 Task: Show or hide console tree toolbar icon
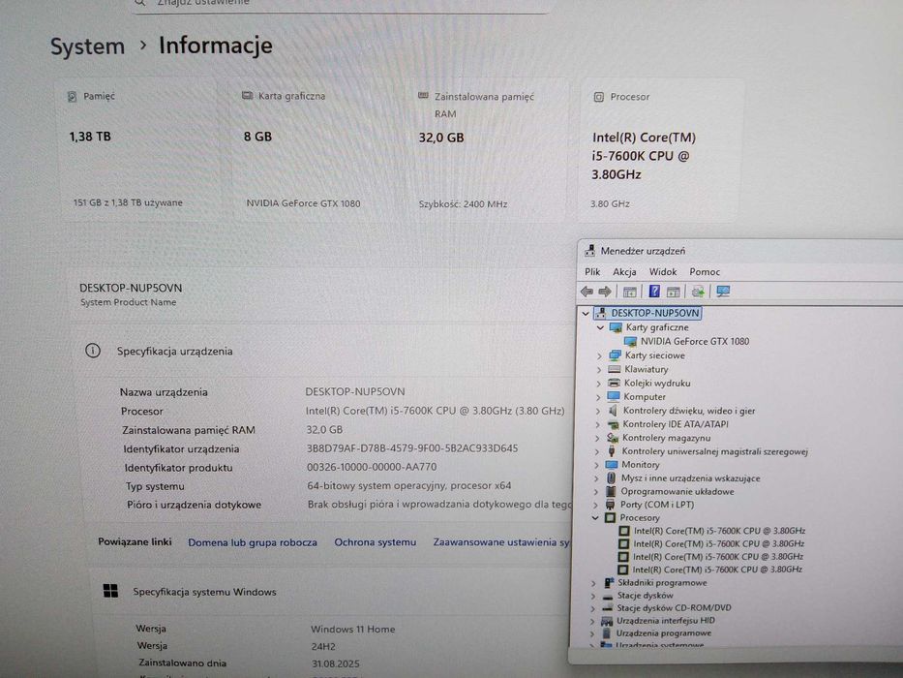(630, 292)
